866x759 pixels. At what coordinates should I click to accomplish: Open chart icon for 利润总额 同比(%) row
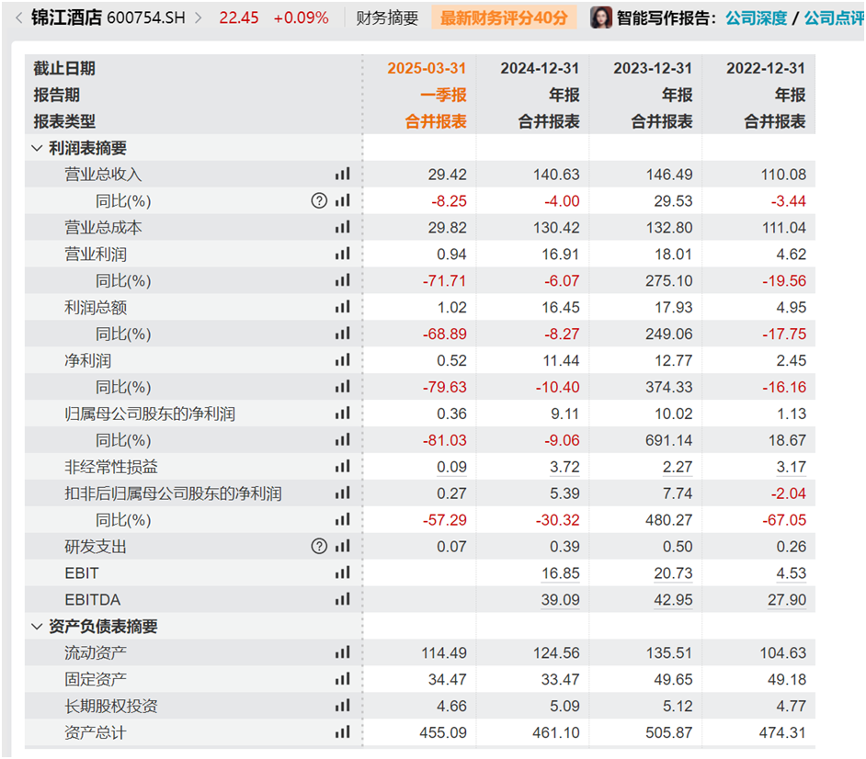point(342,334)
